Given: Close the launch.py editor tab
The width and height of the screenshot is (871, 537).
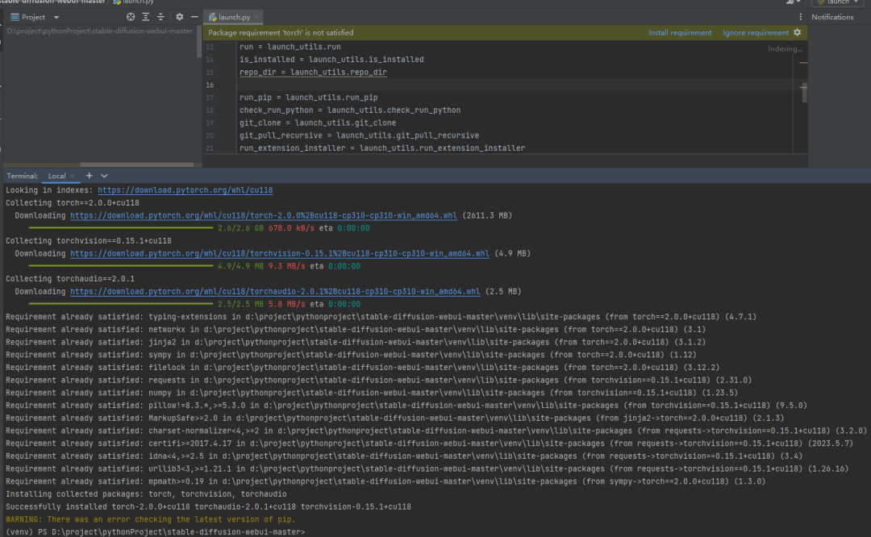Looking at the screenshot, I should pyautogui.click(x=256, y=17).
